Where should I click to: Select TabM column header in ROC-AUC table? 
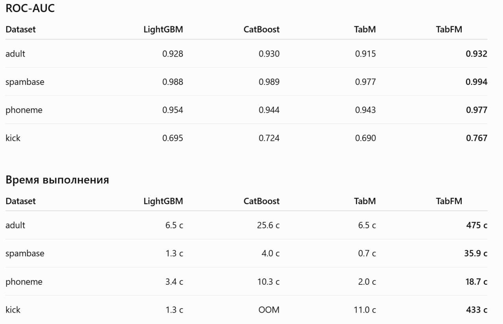[365, 29]
